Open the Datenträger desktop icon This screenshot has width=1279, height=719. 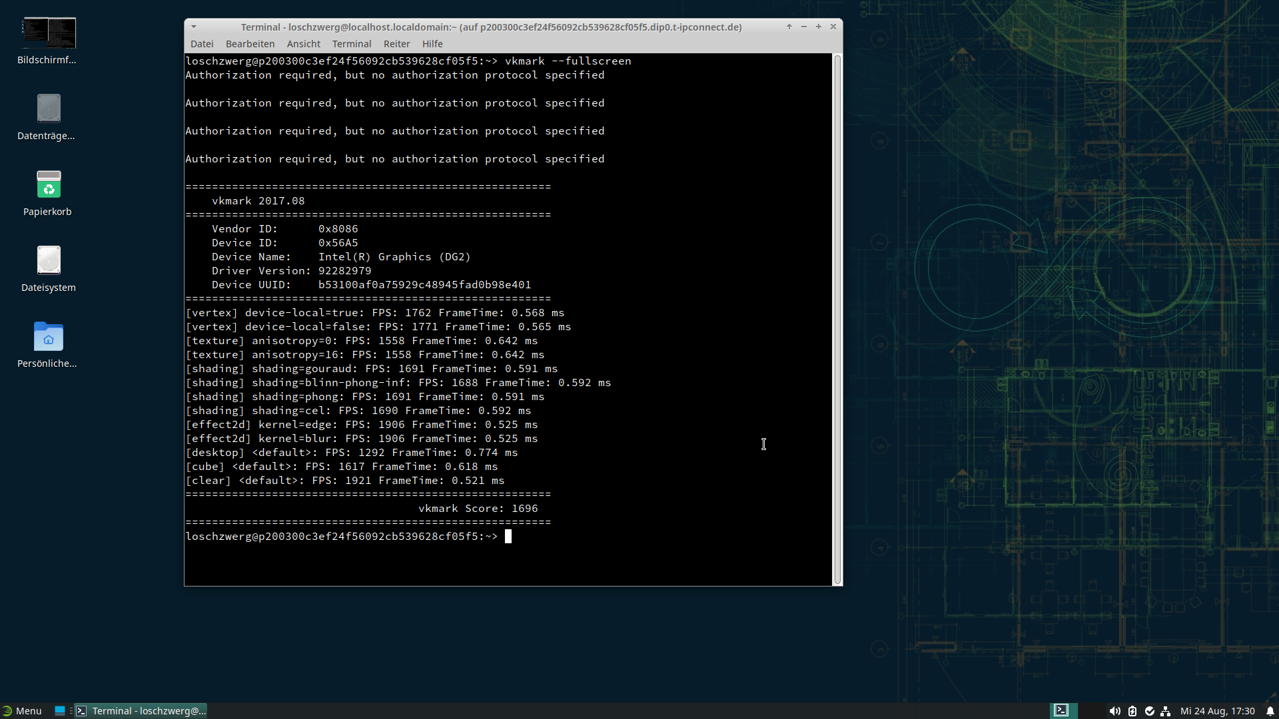pyautogui.click(x=49, y=109)
